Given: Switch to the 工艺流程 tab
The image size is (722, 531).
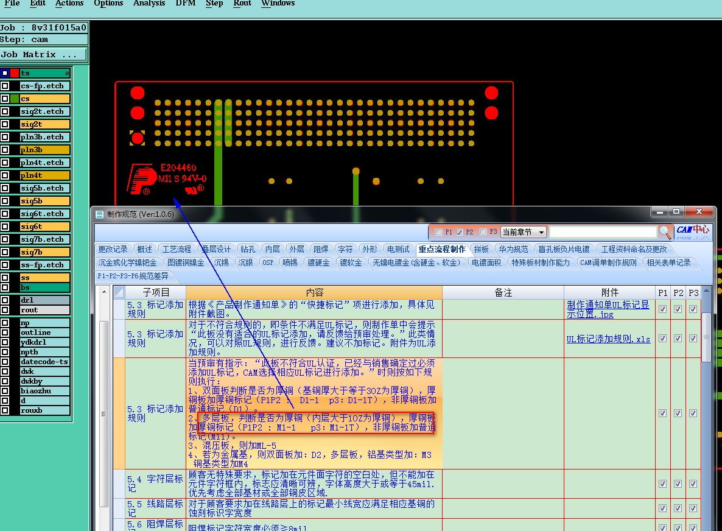Looking at the screenshot, I should pos(177,249).
